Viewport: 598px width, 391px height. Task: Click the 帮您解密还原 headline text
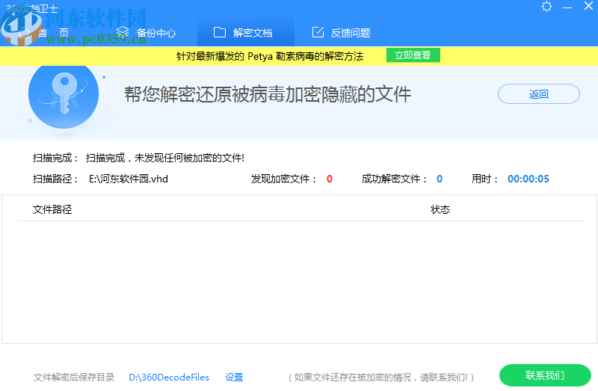click(268, 94)
